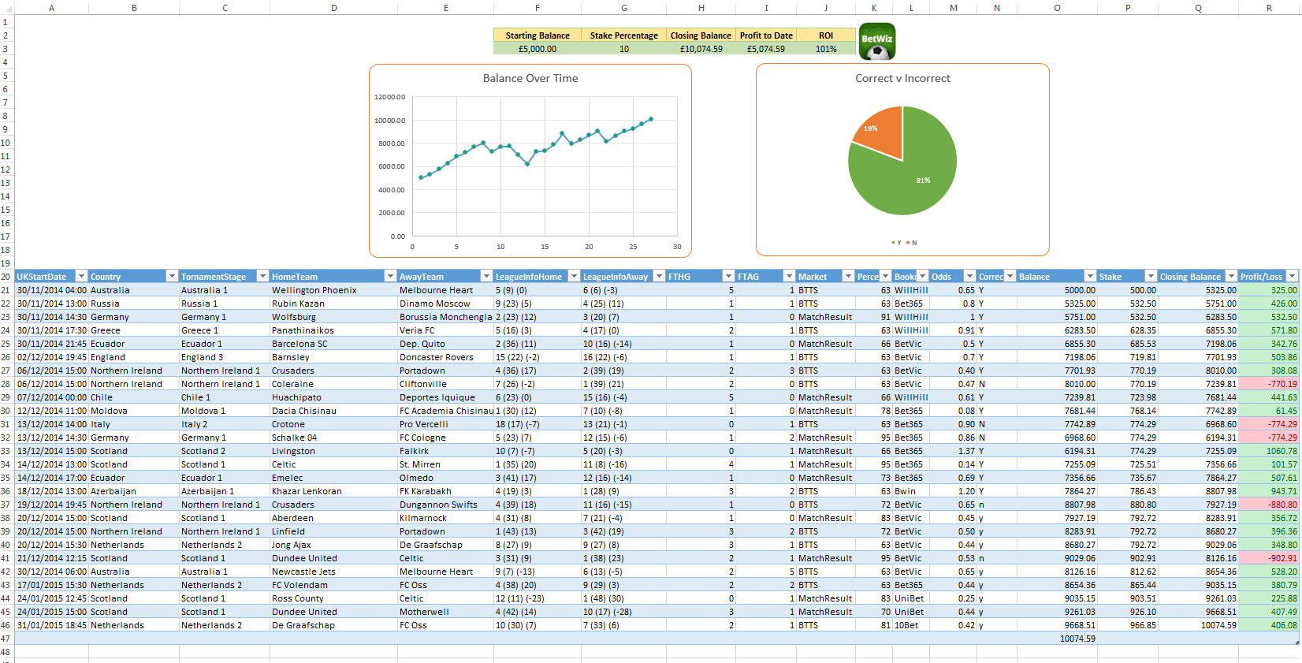Select the Dungannon Swifts cell
The width and height of the screenshot is (1302, 663).
point(445,505)
